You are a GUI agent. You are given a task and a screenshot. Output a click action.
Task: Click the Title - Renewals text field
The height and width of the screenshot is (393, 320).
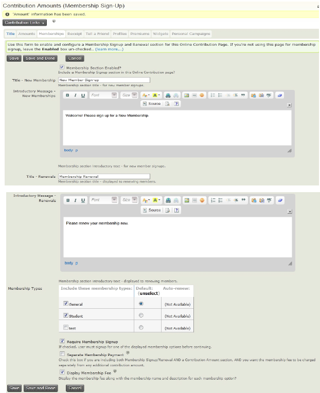[104, 176]
